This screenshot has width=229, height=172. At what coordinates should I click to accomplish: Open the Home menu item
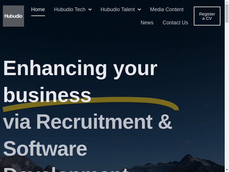pos(38,9)
